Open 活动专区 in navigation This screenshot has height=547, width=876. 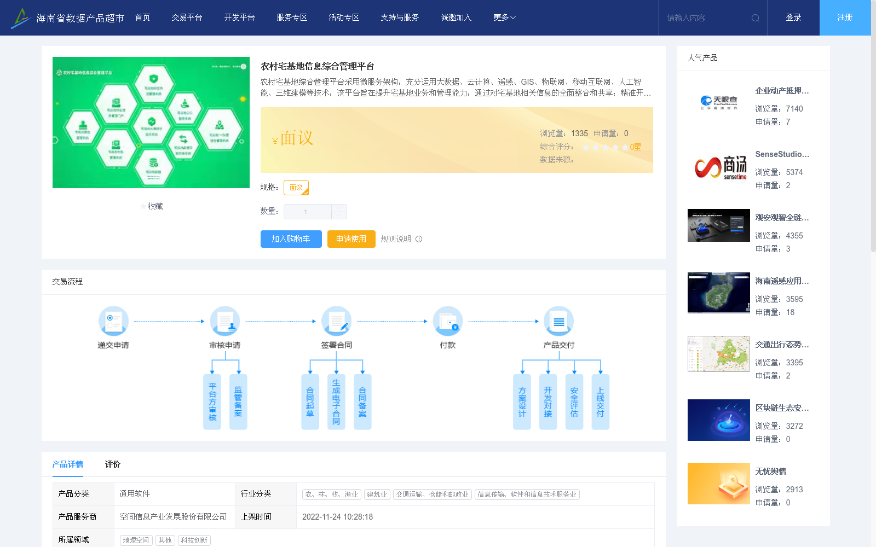coord(344,18)
